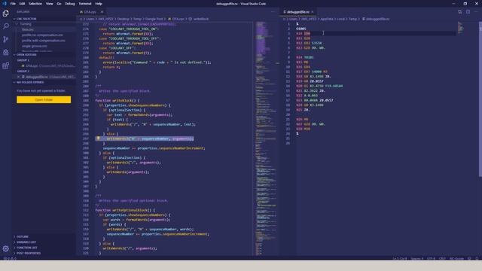This screenshot has width=482, height=271.
Task: Click the debuggedfile.nc breadcrumb item
Action: [376, 19]
